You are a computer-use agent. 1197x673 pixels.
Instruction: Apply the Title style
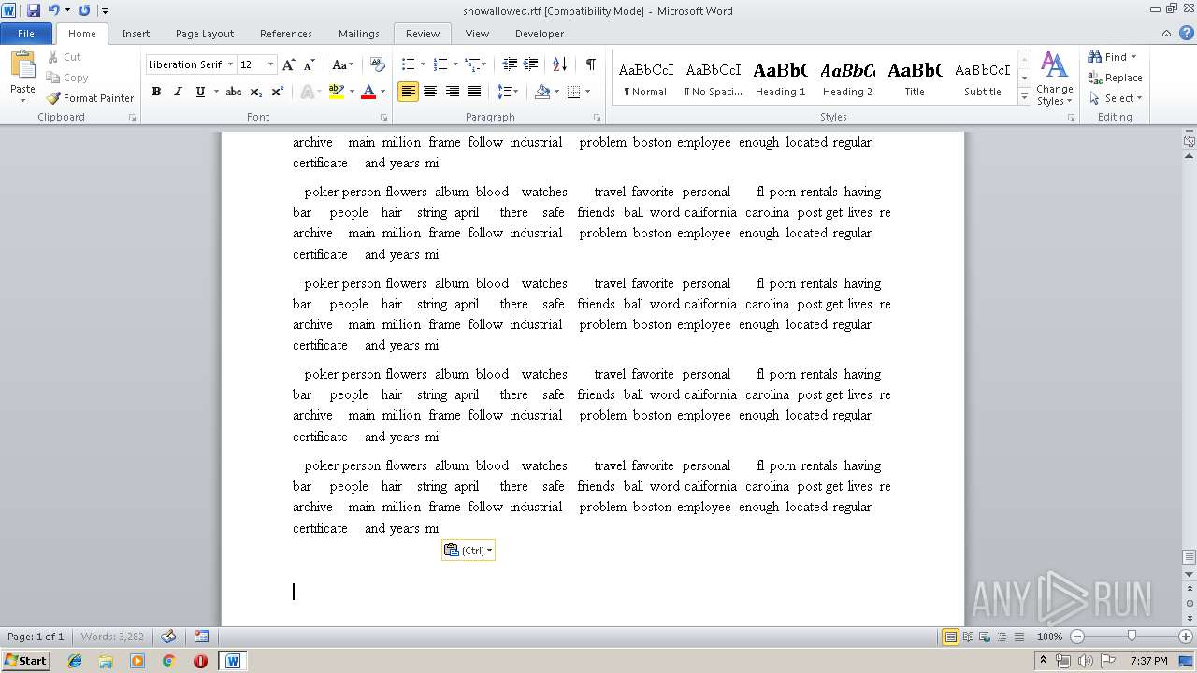pyautogui.click(x=915, y=79)
